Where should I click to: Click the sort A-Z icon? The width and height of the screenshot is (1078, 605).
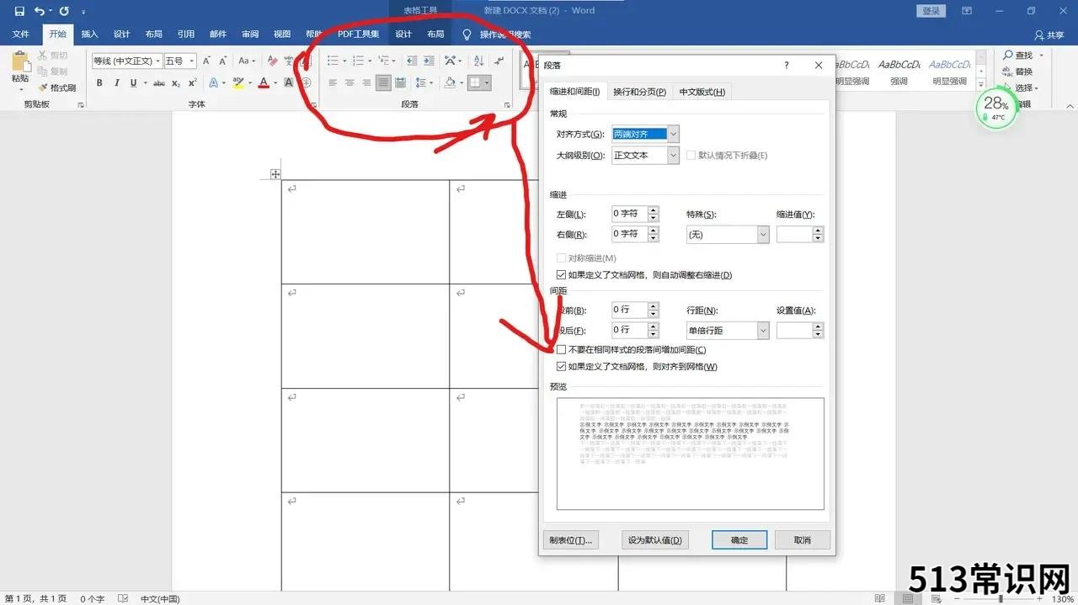click(x=478, y=61)
